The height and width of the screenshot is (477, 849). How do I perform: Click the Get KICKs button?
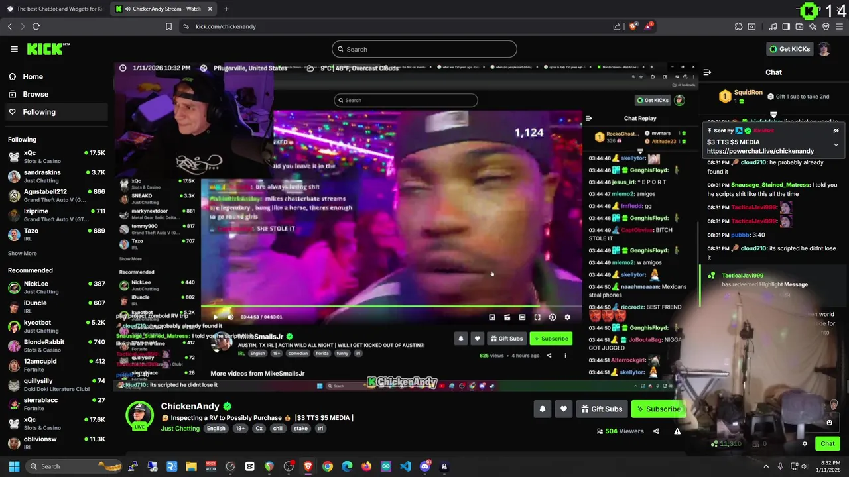click(789, 49)
